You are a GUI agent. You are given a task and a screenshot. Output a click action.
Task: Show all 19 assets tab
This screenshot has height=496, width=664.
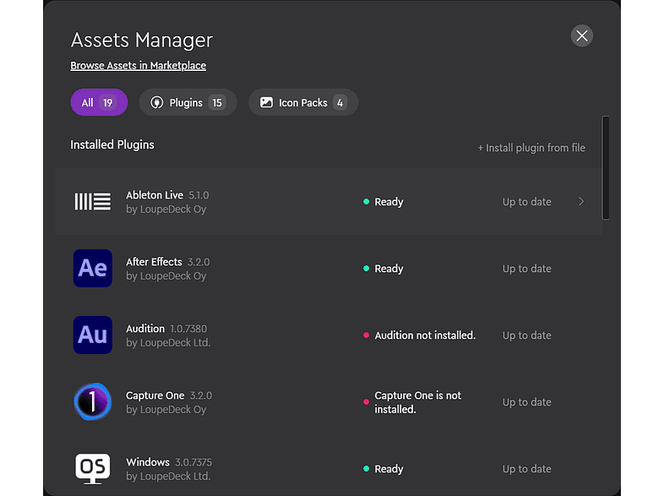click(98, 103)
